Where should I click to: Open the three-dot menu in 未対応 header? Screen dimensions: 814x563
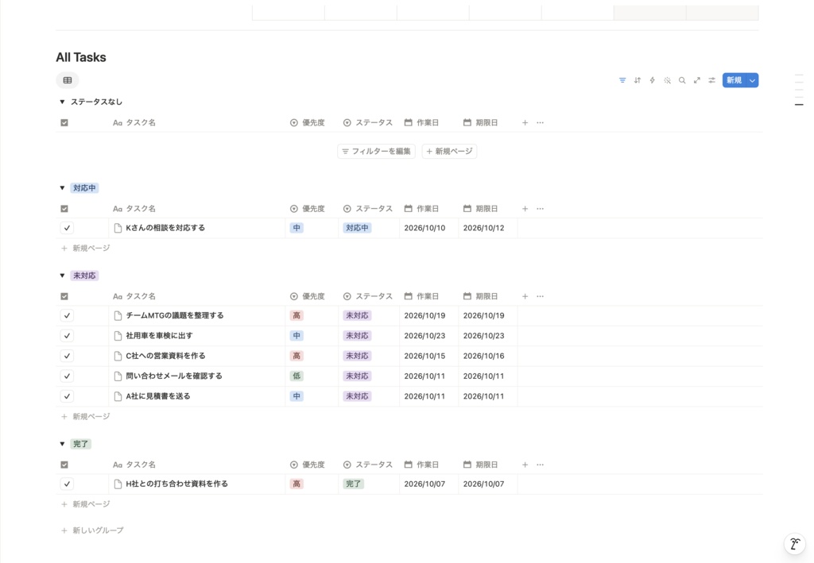(541, 296)
